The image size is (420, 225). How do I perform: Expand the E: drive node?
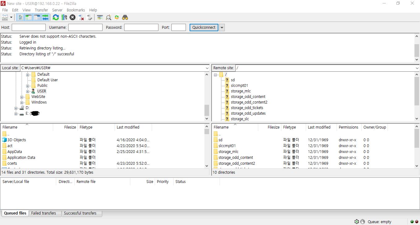click(x=16, y=113)
